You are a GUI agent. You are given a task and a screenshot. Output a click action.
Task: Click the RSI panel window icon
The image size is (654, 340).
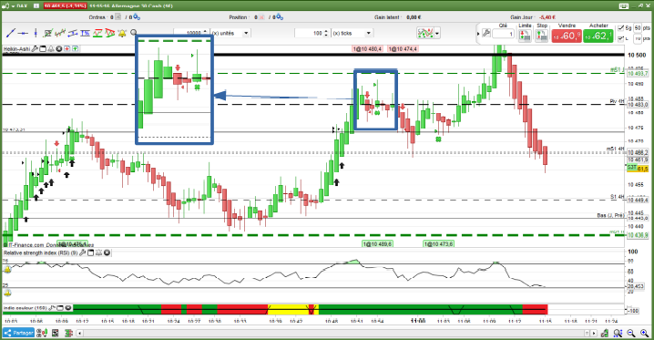[90, 252]
